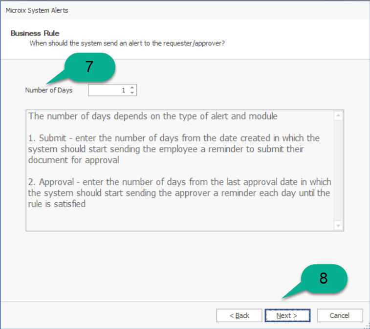Screen dimensions: 370x329
Task: Click the Microix System Alerts title bar
Action: (x=37, y=10)
